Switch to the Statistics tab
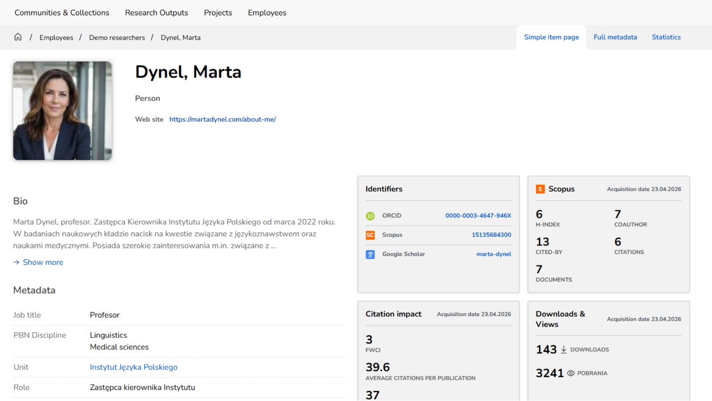 click(666, 37)
